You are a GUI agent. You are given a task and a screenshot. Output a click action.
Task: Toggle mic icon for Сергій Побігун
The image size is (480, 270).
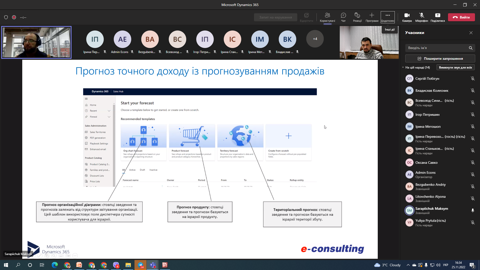pos(472,78)
